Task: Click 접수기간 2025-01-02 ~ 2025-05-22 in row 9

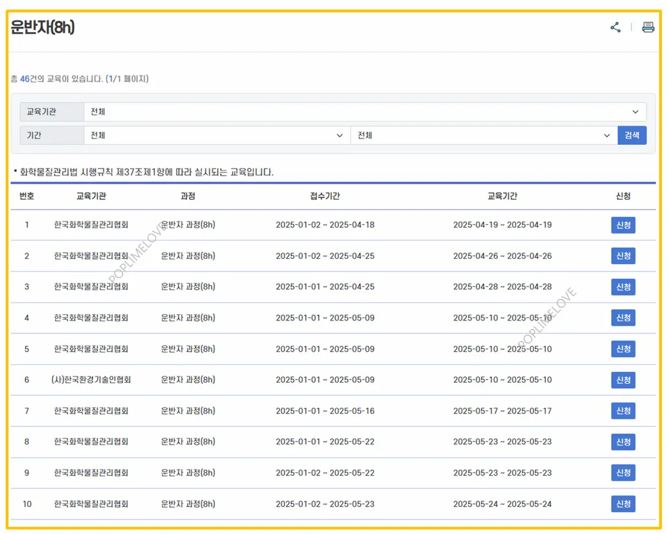Action: (x=325, y=472)
